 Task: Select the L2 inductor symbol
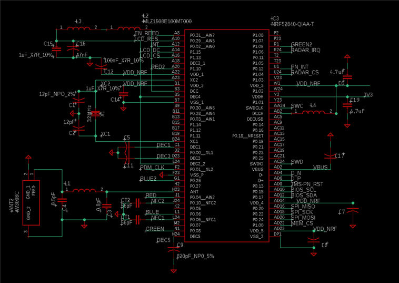(128, 28)
